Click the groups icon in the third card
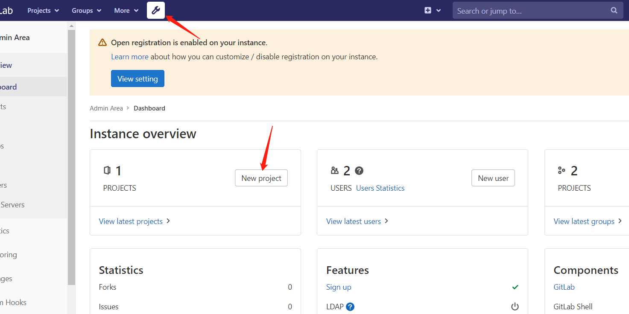The image size is (629, 314). pos(562,171)
